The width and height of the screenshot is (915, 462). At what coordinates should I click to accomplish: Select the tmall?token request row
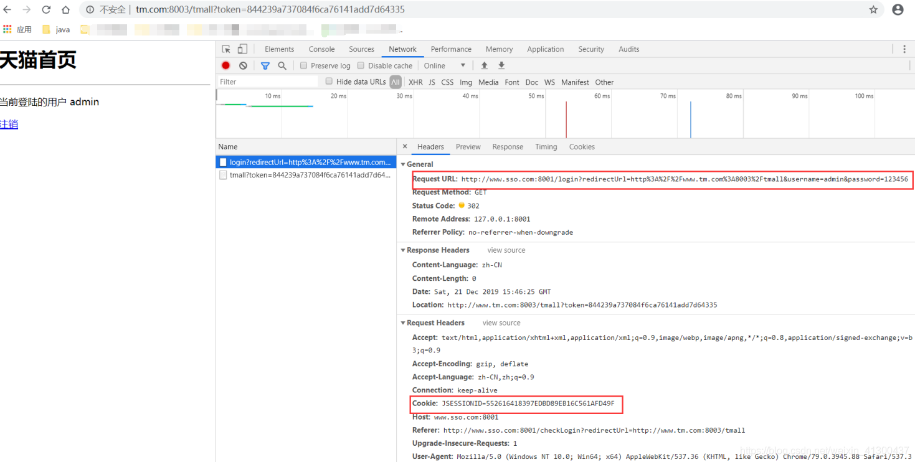tap(306, 175)
